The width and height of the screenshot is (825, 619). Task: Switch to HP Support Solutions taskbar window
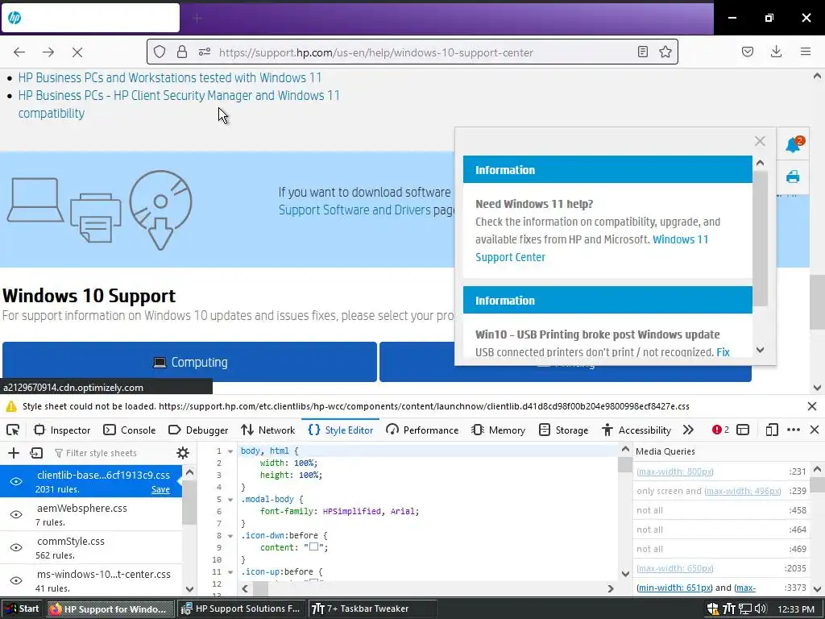(241, 609)
